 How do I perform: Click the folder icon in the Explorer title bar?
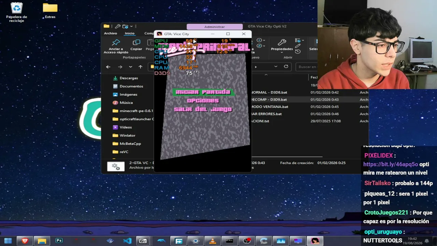point(107,26)
